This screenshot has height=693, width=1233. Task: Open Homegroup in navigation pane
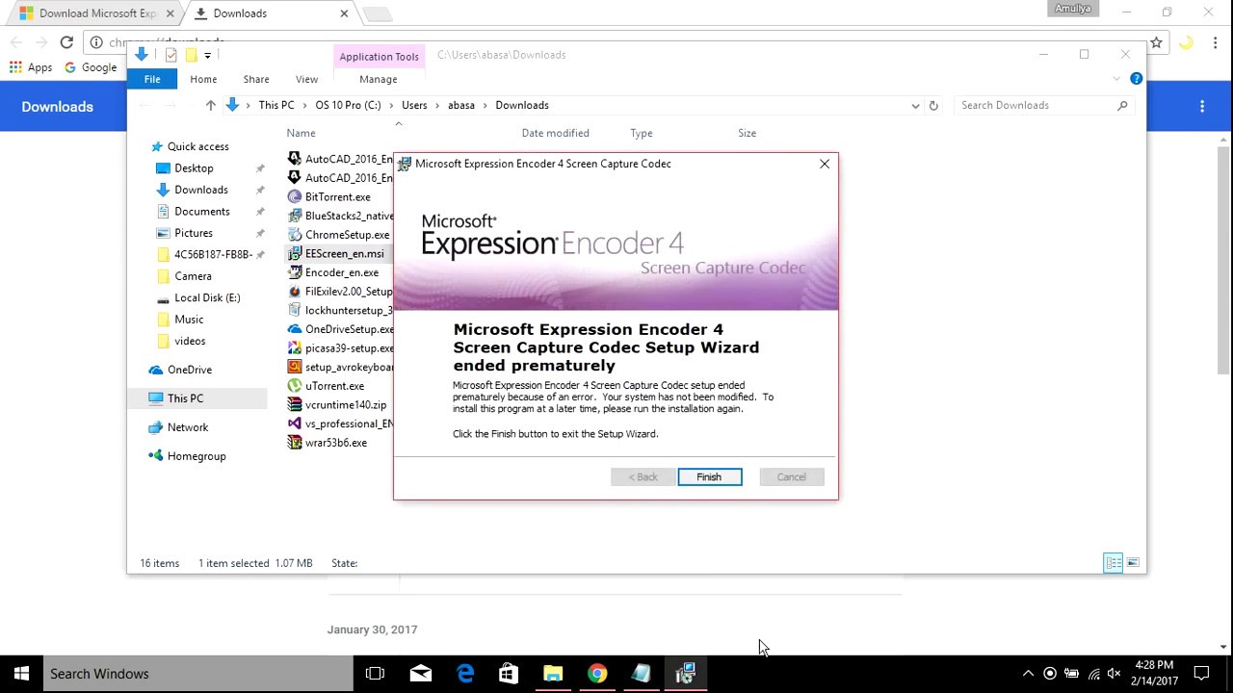(196, 456)
